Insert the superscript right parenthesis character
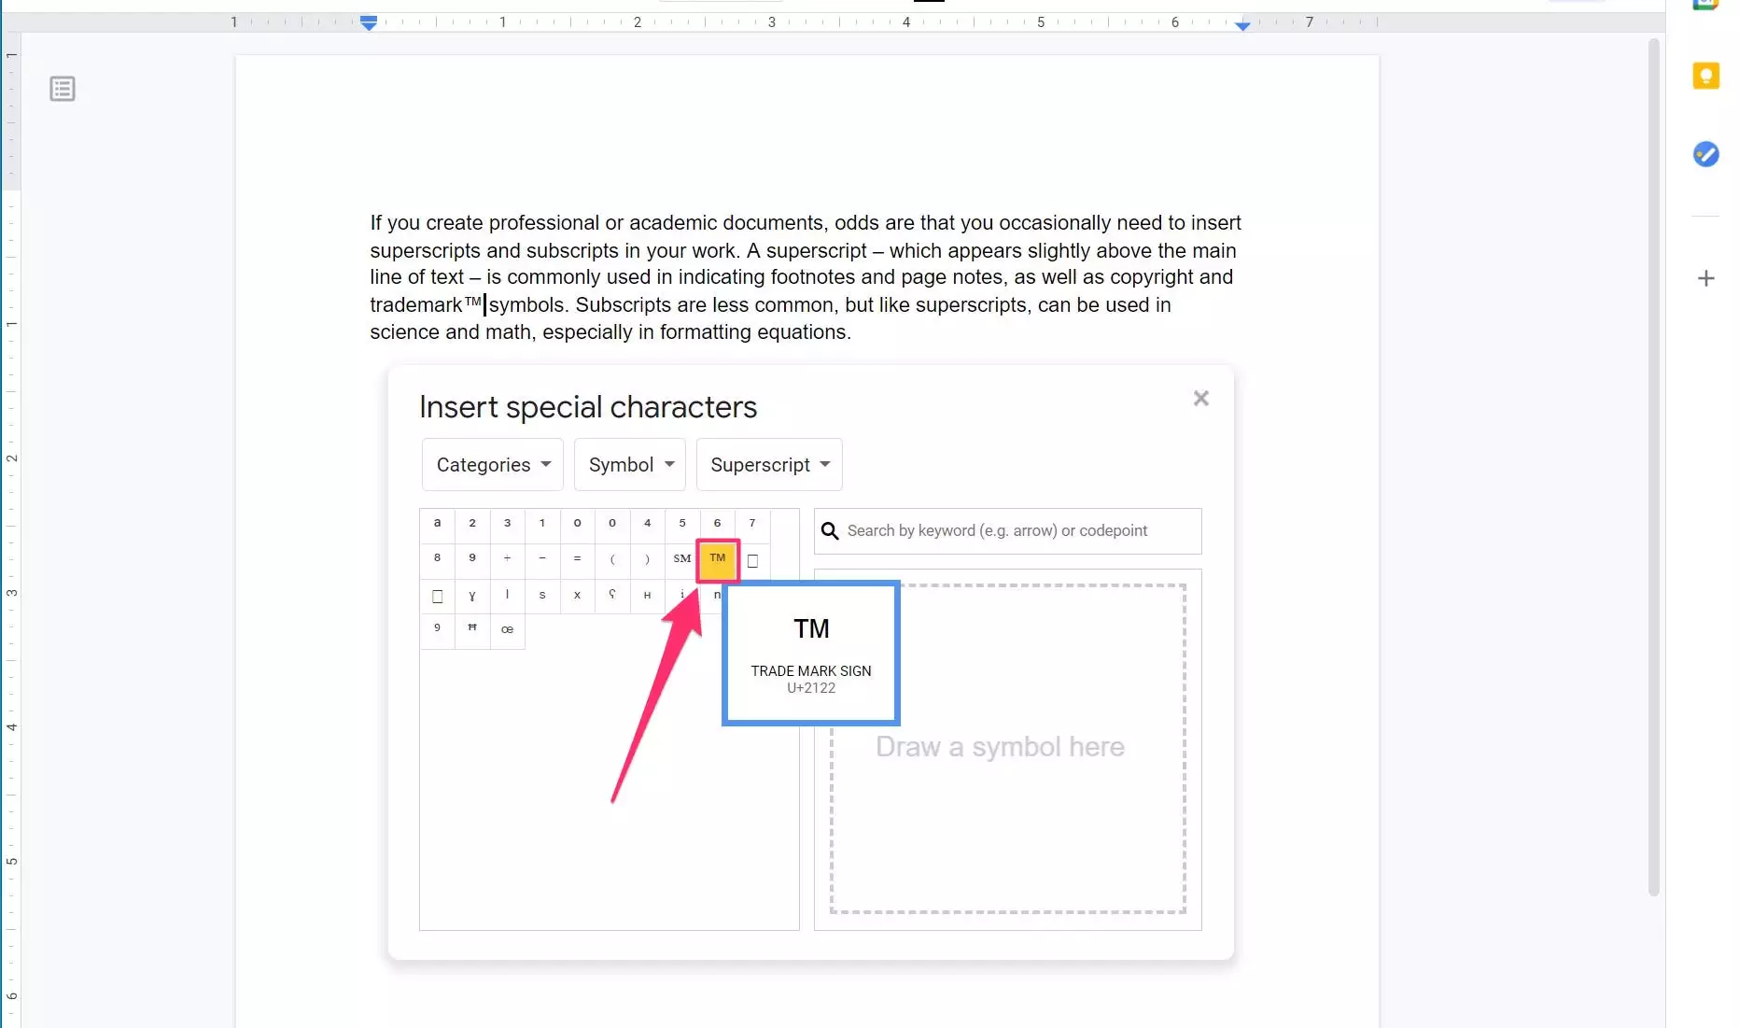1739x1028 pixels. coord(647,559)
